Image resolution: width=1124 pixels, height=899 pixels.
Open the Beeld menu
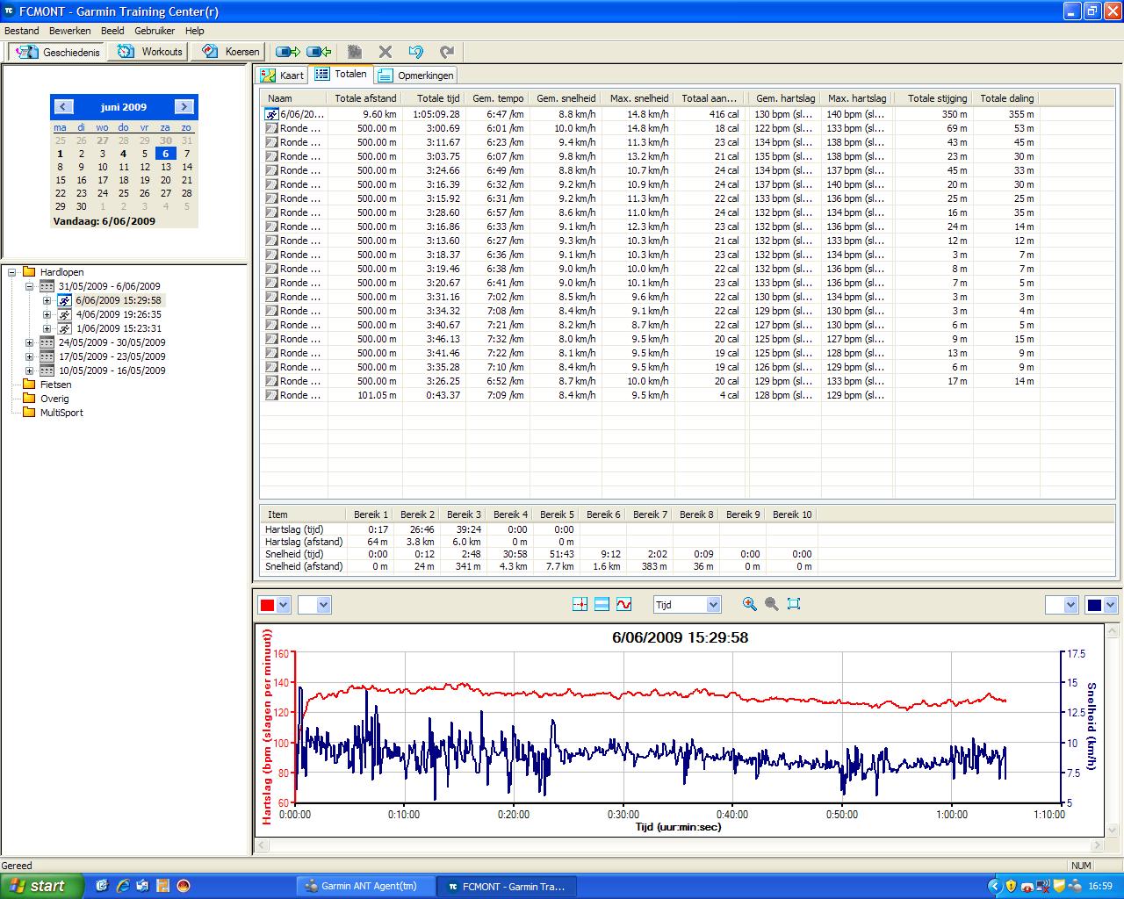click(112, 31)
